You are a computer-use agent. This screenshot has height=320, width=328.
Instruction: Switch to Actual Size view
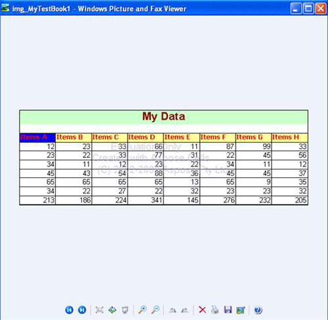(x=112, y=310)
